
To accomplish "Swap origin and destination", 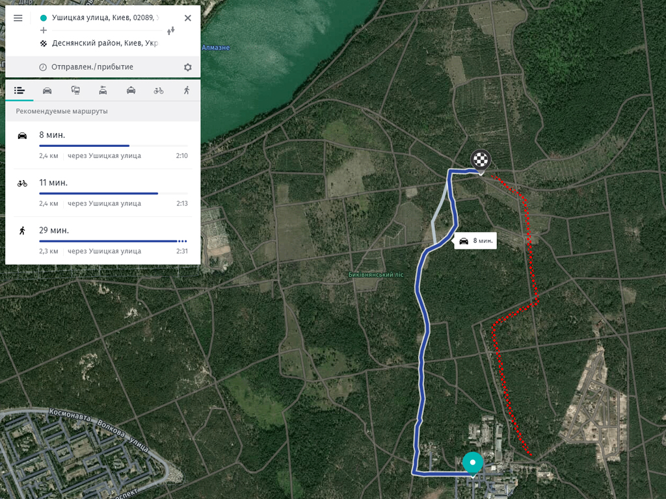I will (x=171, y=31).
